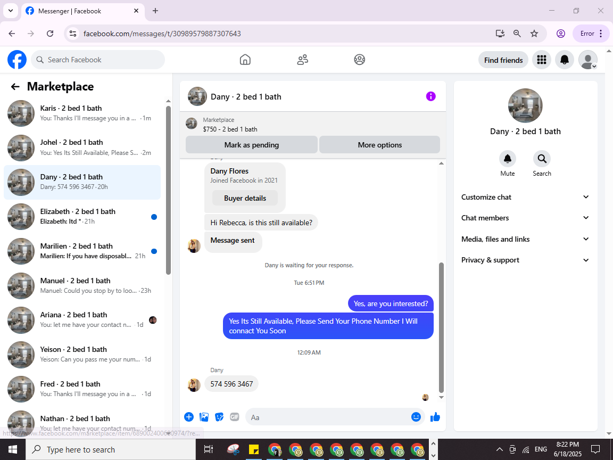The image size is (613, 460).
Task: Open the $750 - 2 bed 1 bath listing
Action: pos(230,129)
